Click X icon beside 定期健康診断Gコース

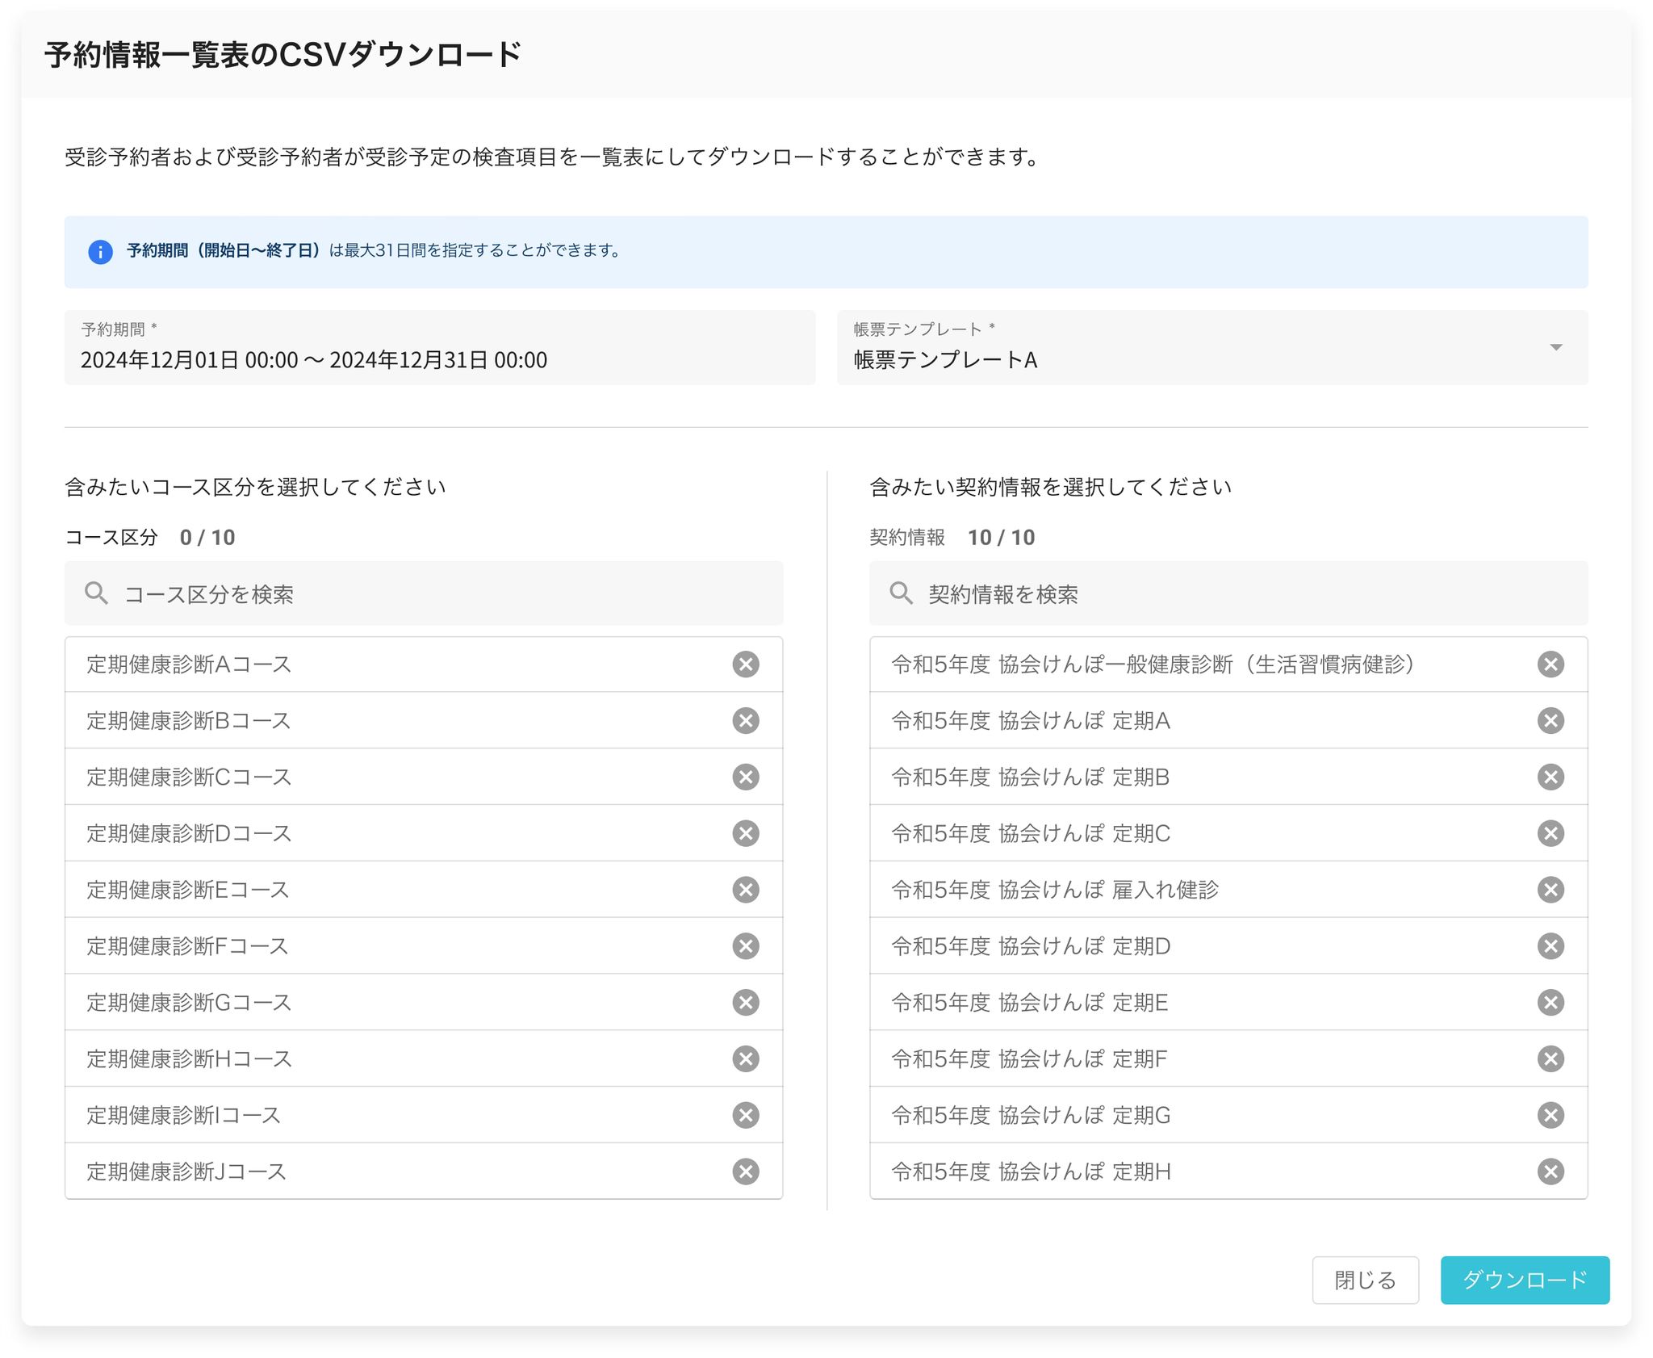pyautogui.click(x=745, y=1002)
